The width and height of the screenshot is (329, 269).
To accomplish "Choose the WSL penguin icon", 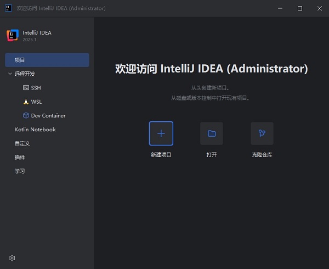I will 26,102.
